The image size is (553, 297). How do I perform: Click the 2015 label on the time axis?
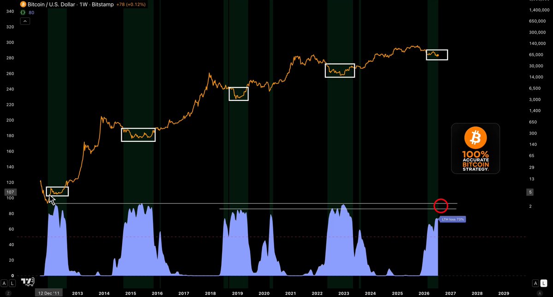coord(130,293)
